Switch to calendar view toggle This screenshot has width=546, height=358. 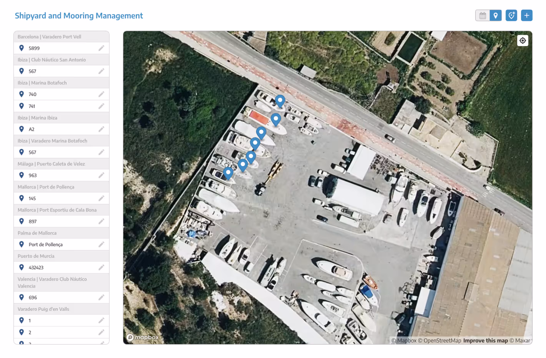pyautogui.click(x=483, y=16)
